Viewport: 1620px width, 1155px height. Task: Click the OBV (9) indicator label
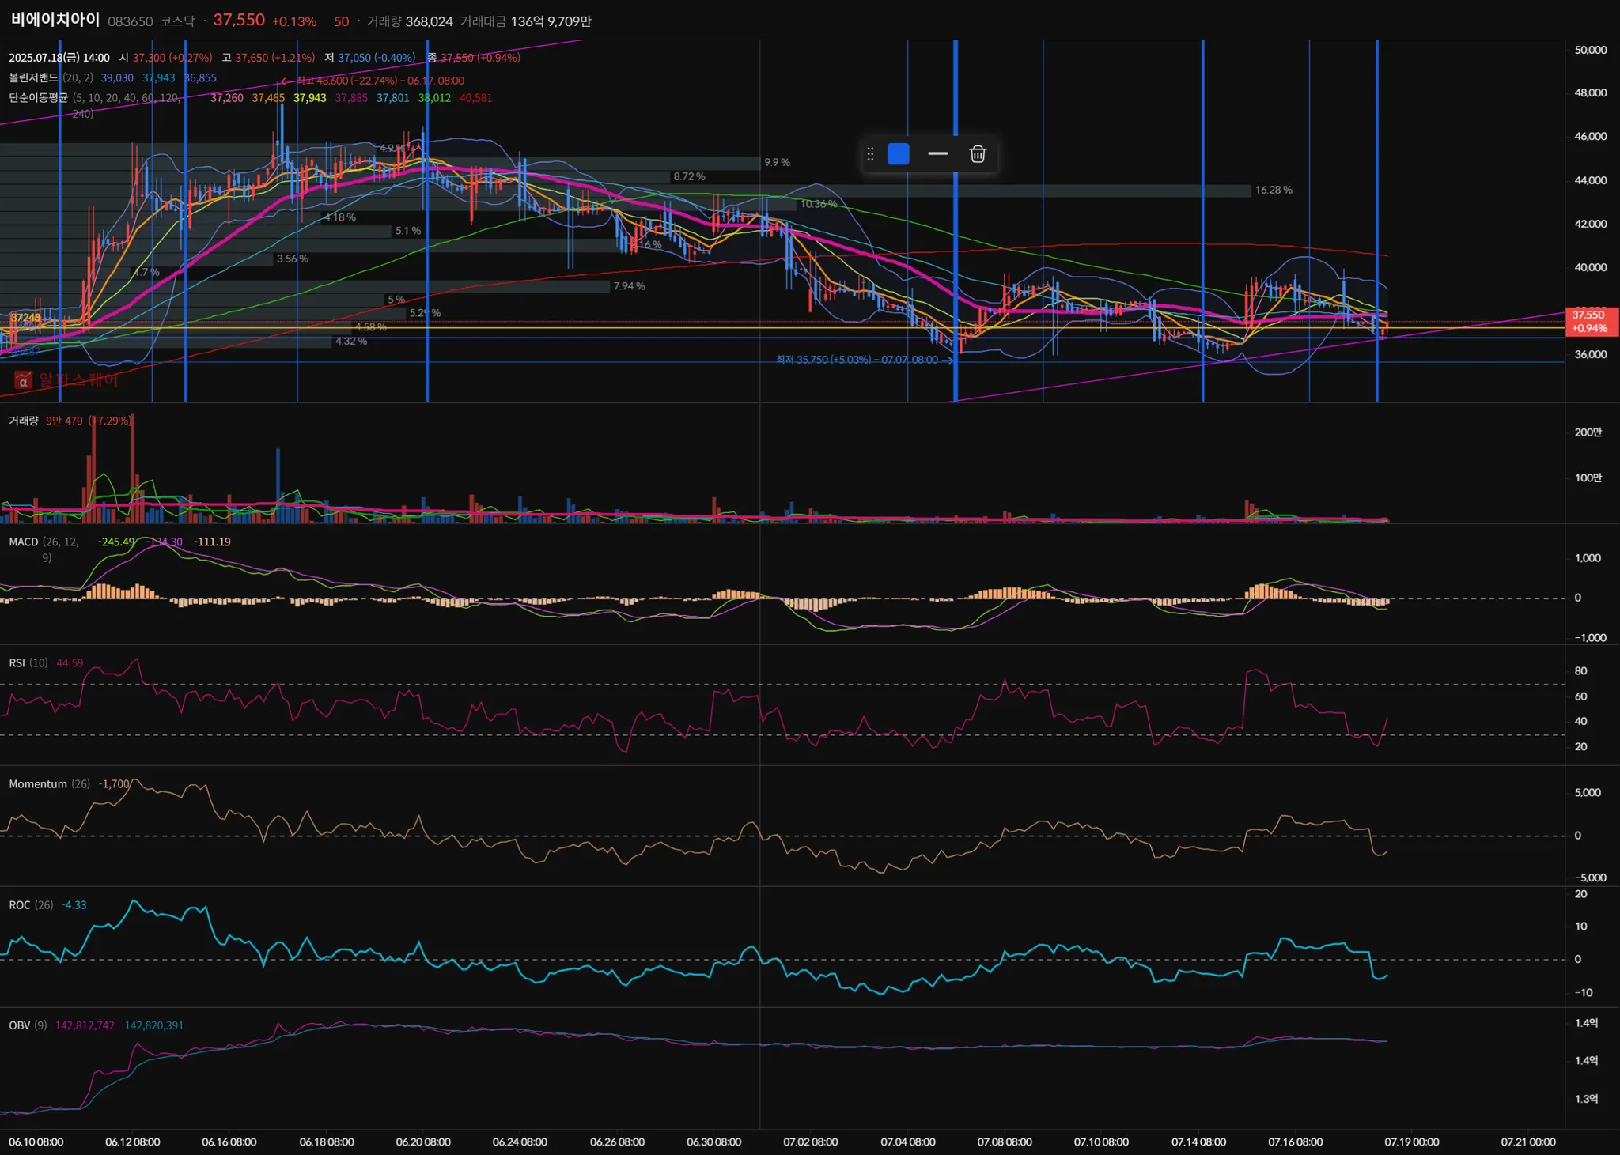coord(28,1025)
